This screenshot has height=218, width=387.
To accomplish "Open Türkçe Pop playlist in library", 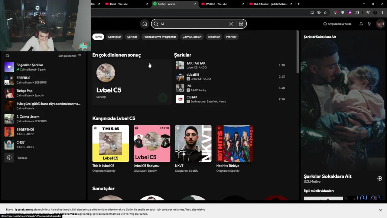I will (44, 93).
